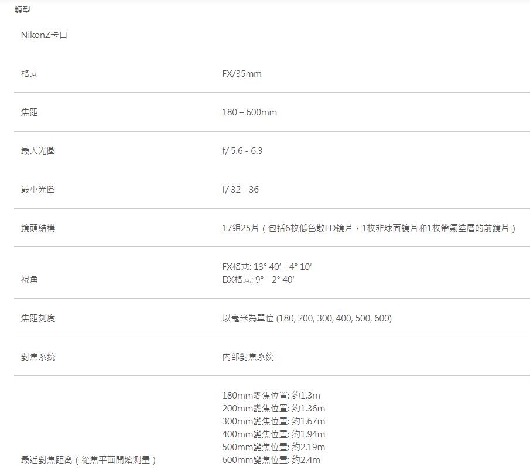Click the 最近對焦距離 row label
This screenshot has height=470, width=530.
coord(89,460)
